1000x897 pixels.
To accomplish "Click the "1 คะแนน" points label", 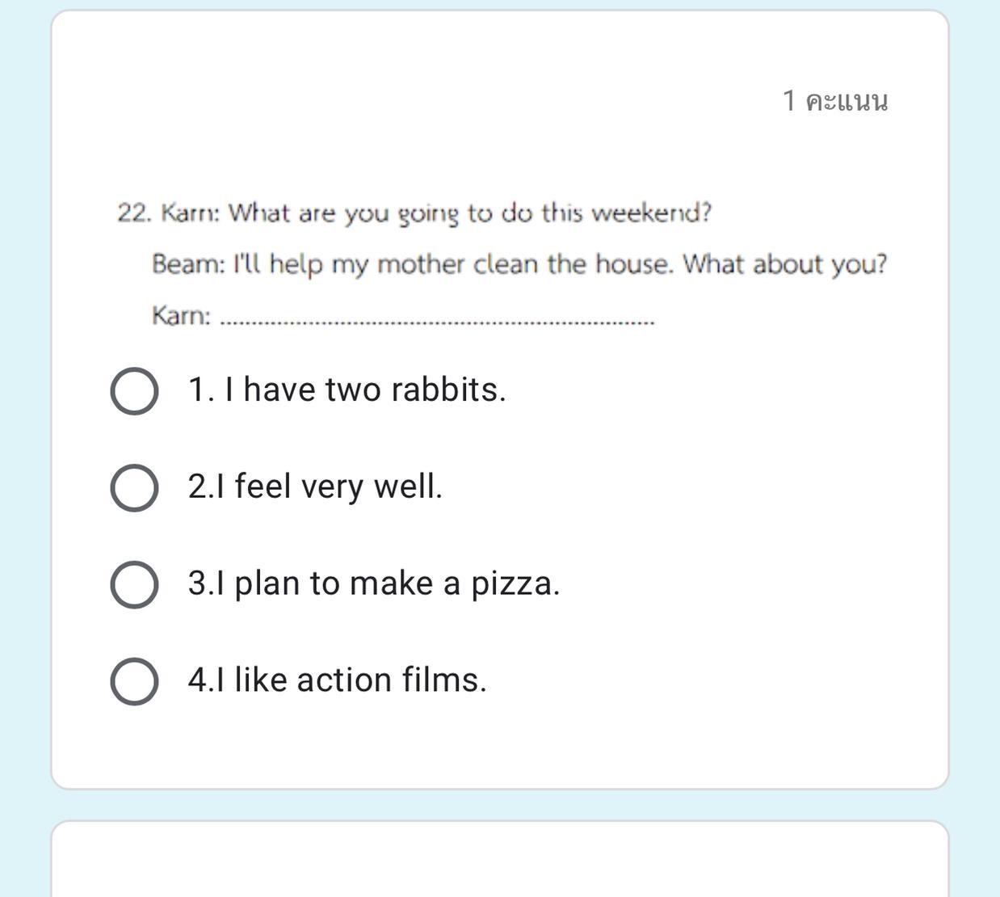I will pos(835,101).
